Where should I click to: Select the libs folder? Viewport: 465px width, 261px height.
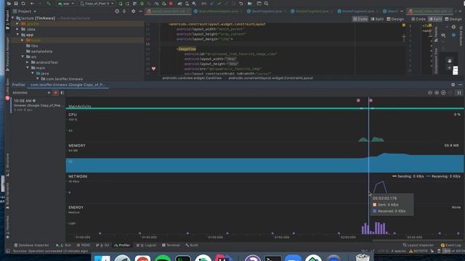32,46
